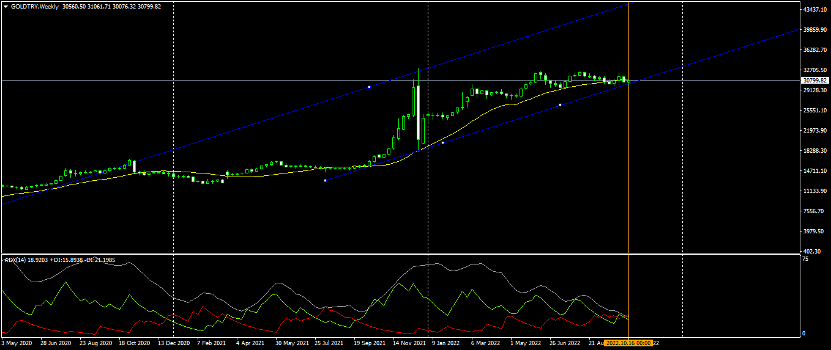Click the ADX(14) indicator label

pyautogui.click(x=15, y=260)
